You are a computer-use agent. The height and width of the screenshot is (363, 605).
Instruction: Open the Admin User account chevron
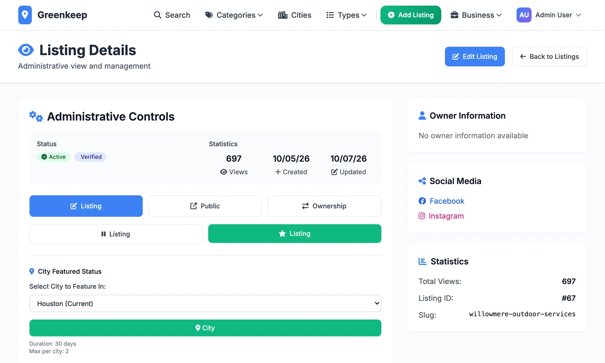tap(578, 15)
